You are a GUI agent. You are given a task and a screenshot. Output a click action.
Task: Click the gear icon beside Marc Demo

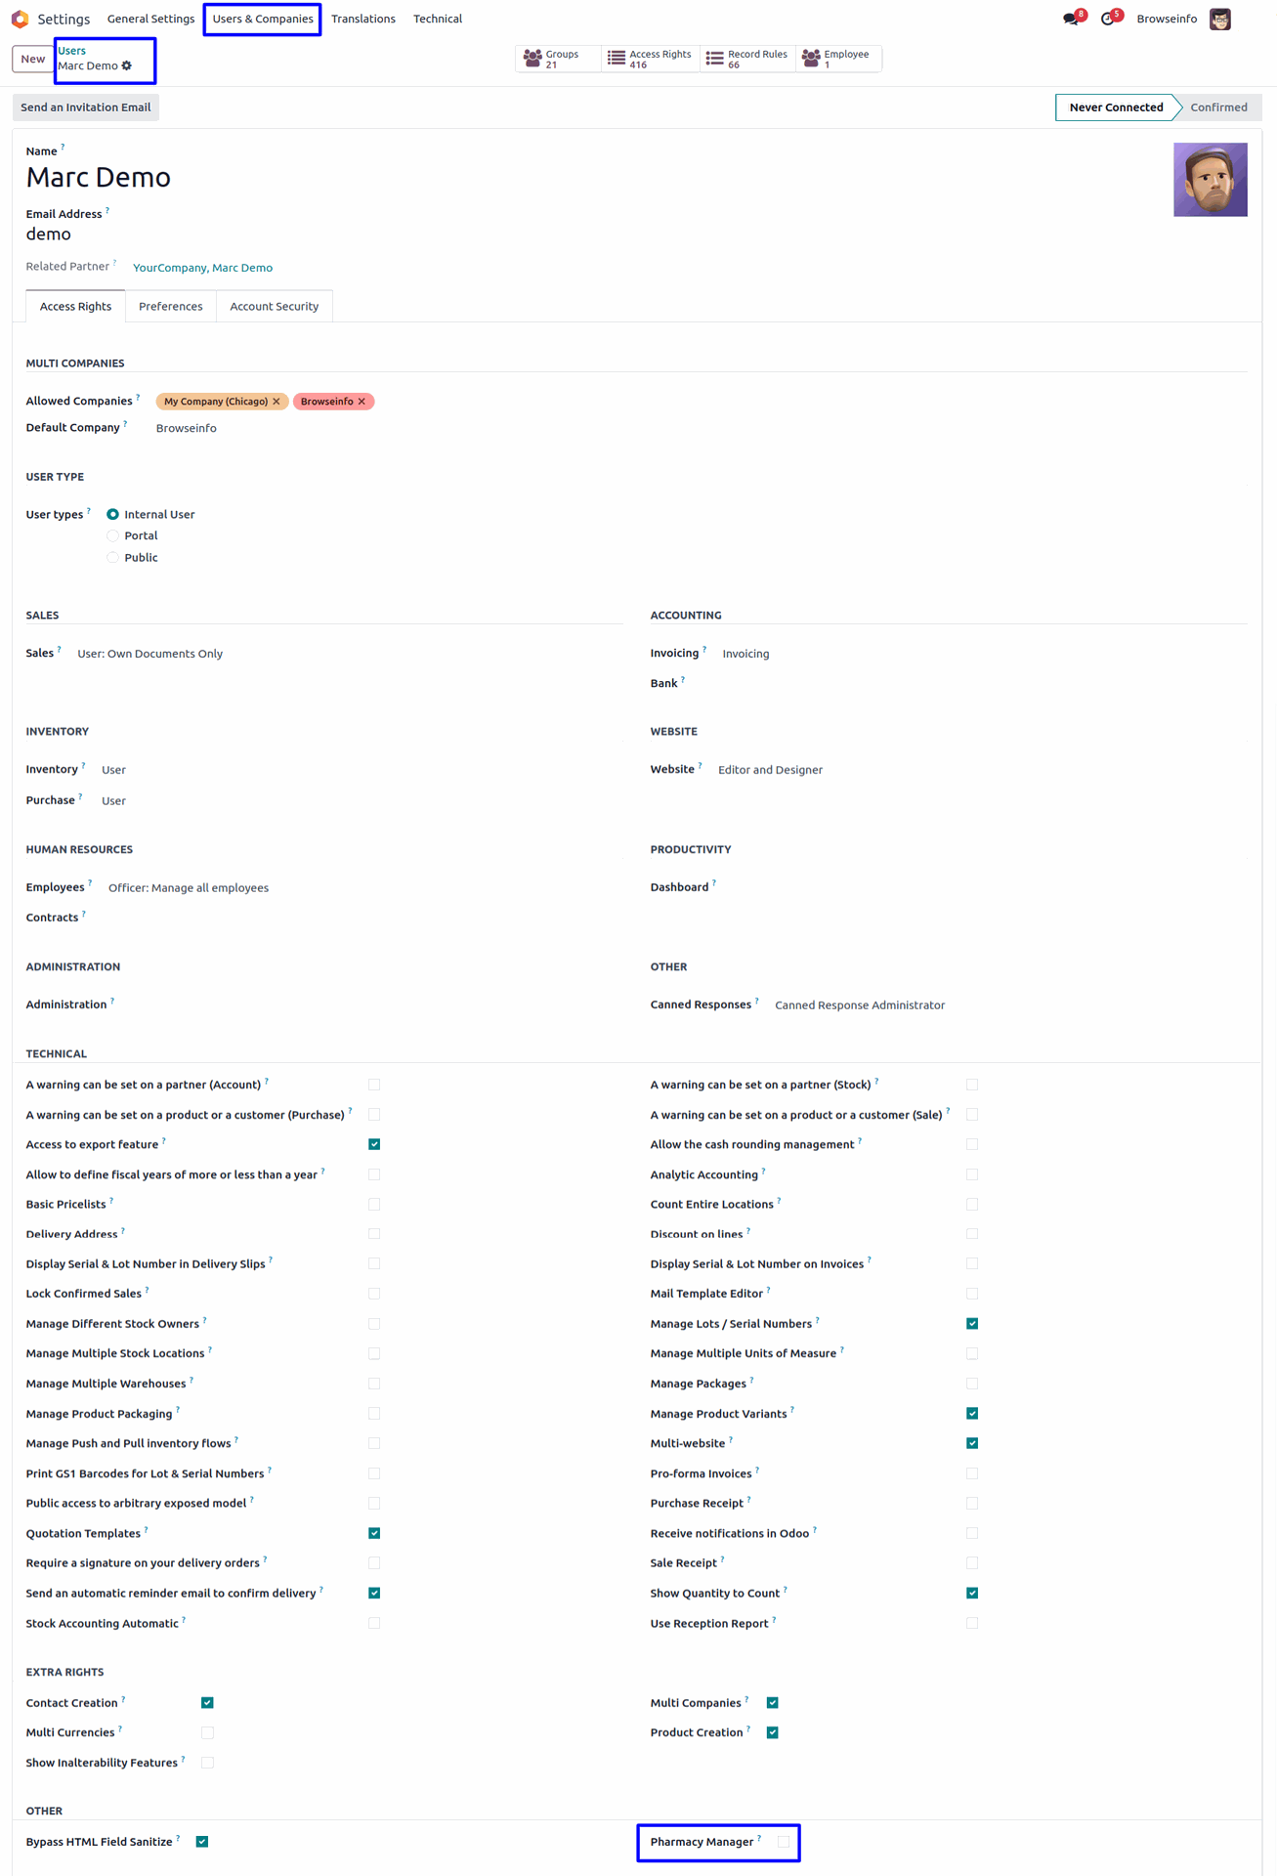tap(127, 65)
